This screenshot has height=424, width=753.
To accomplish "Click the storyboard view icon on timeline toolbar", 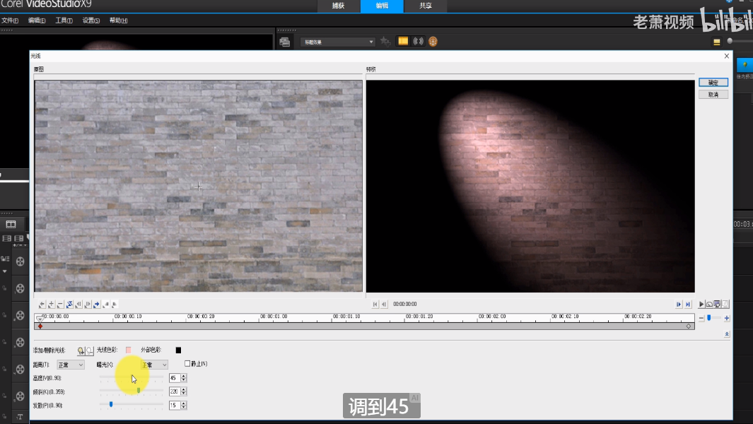I will coord(11,224).
